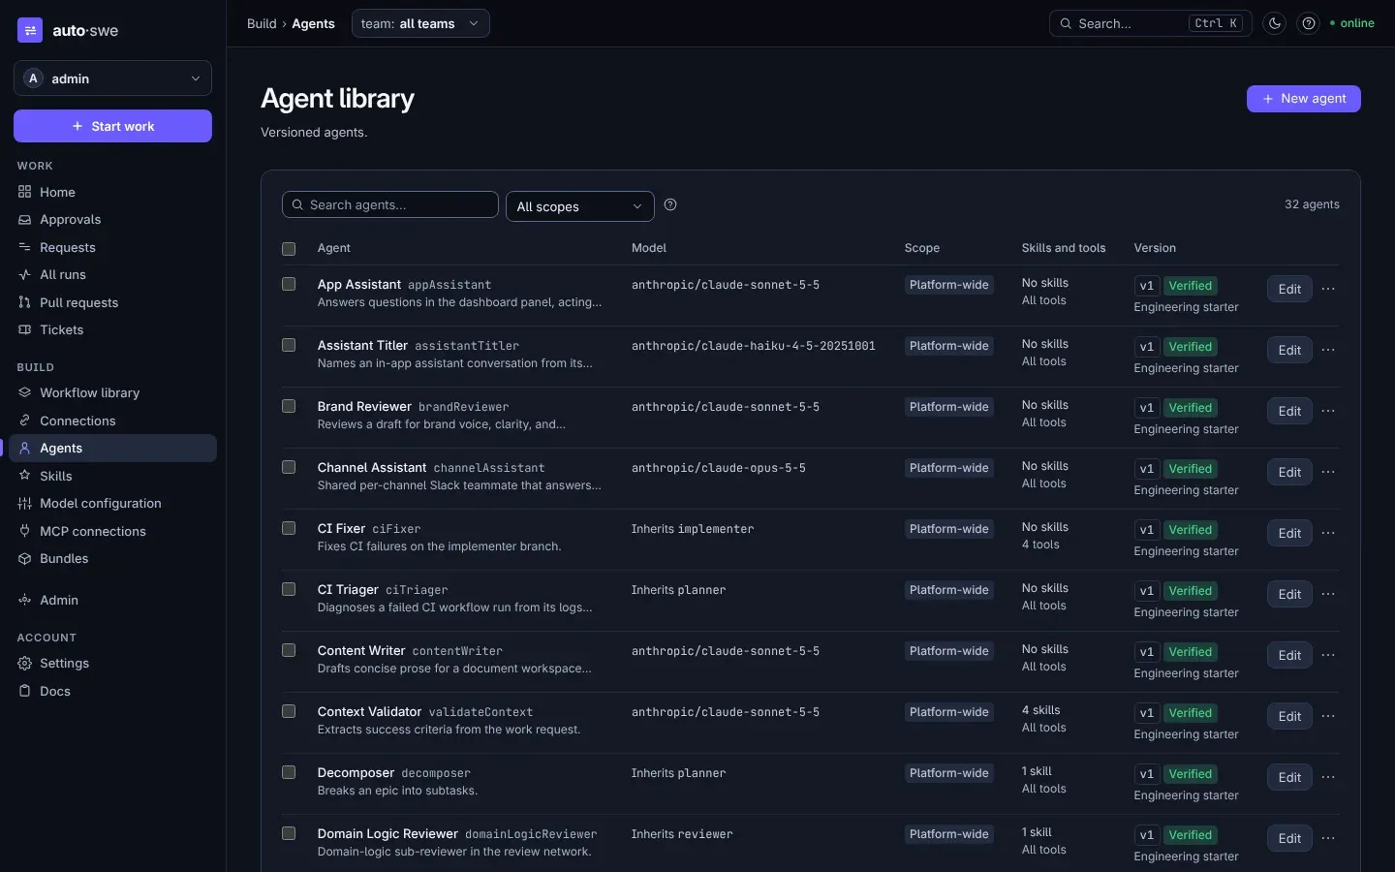Focus the Search agents input field
Image resolution: width=1395 pixels, height=872 pixels.
coord(390,204)
